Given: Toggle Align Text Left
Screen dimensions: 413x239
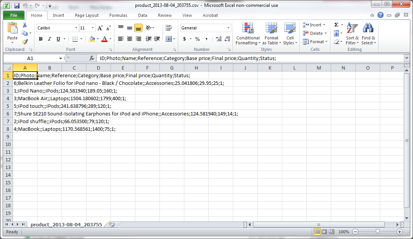Looking at the screenshot, I should pos(121,39).
